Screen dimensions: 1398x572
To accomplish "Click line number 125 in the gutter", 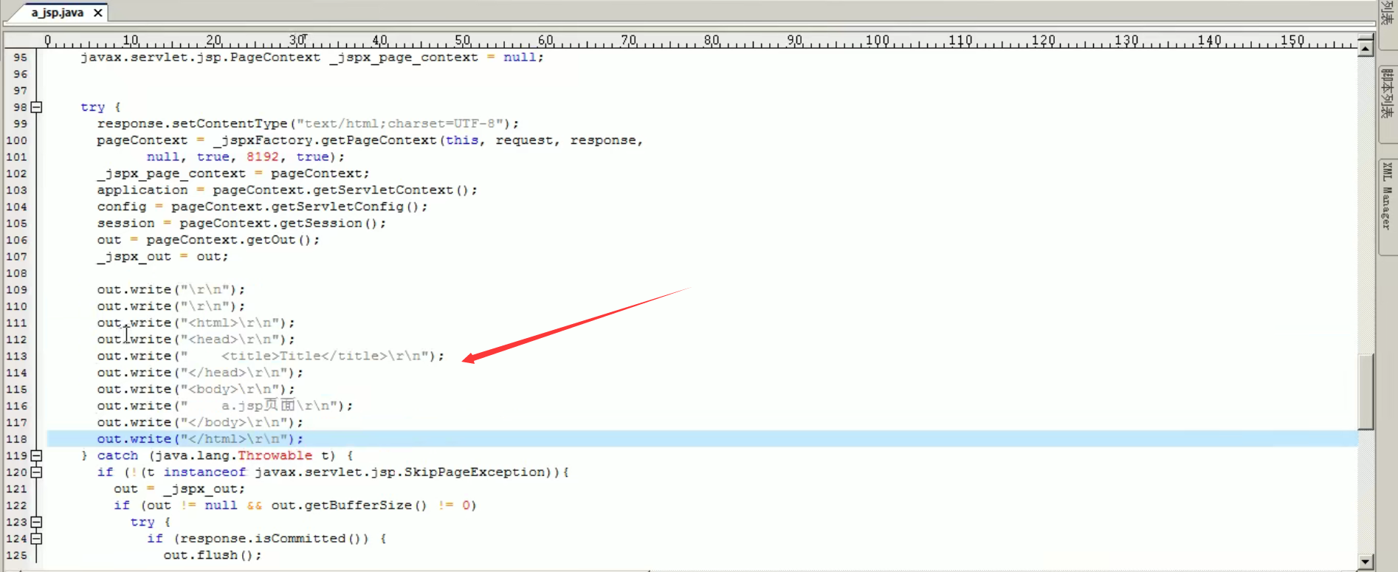I will [16, 556].
